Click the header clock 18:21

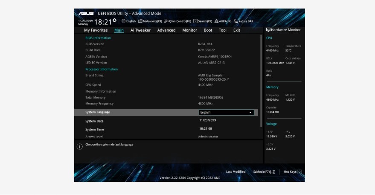click(103, 22)
